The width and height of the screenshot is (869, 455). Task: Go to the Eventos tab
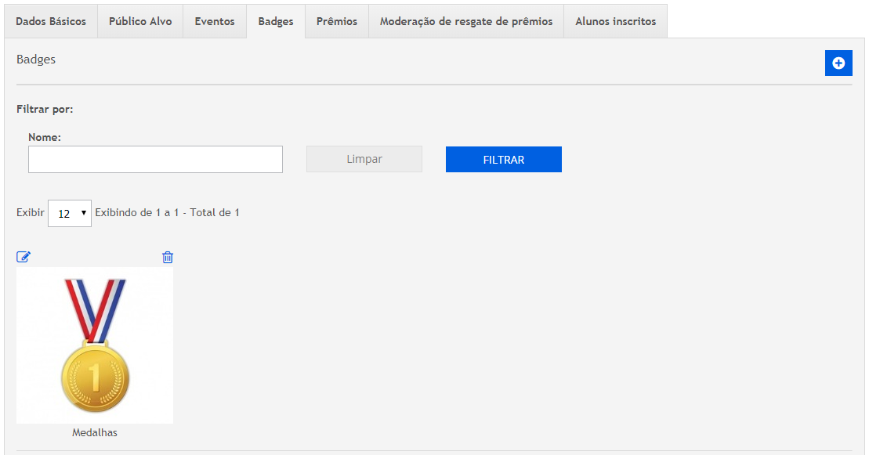tap(215, 21)
